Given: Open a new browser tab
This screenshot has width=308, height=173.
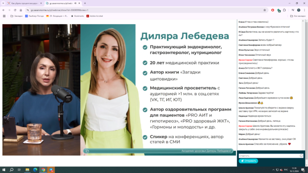Looking at the screenshot, I should 85,4.
